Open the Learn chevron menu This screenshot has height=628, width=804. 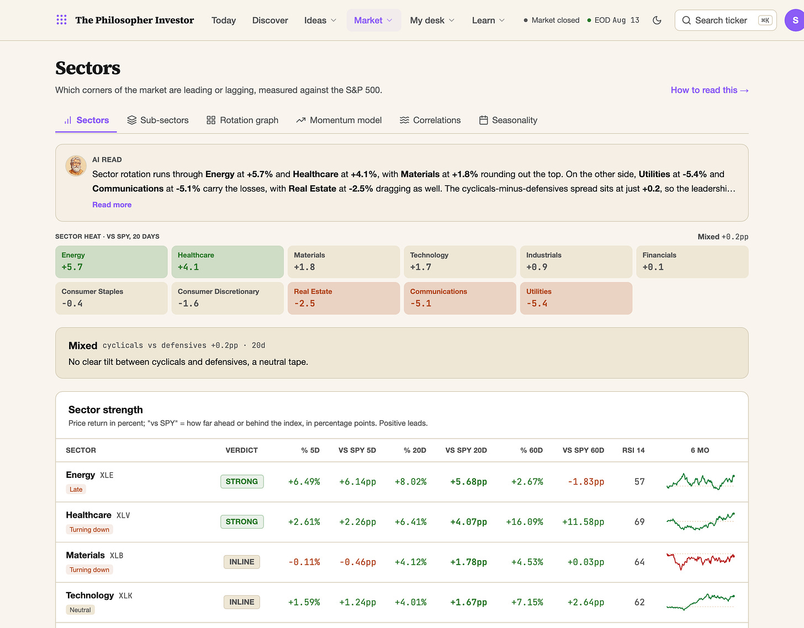tap(502, 20)
